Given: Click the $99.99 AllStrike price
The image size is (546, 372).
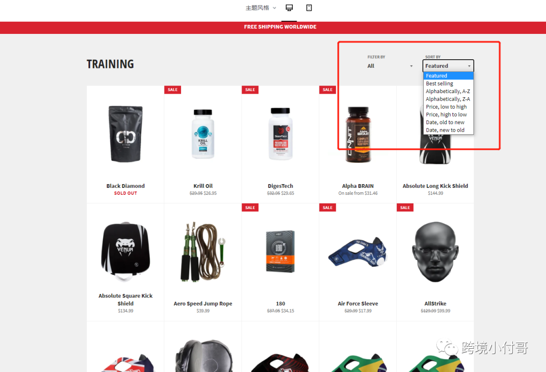Looking at the screenshot, I should click(x=444, y=311).
